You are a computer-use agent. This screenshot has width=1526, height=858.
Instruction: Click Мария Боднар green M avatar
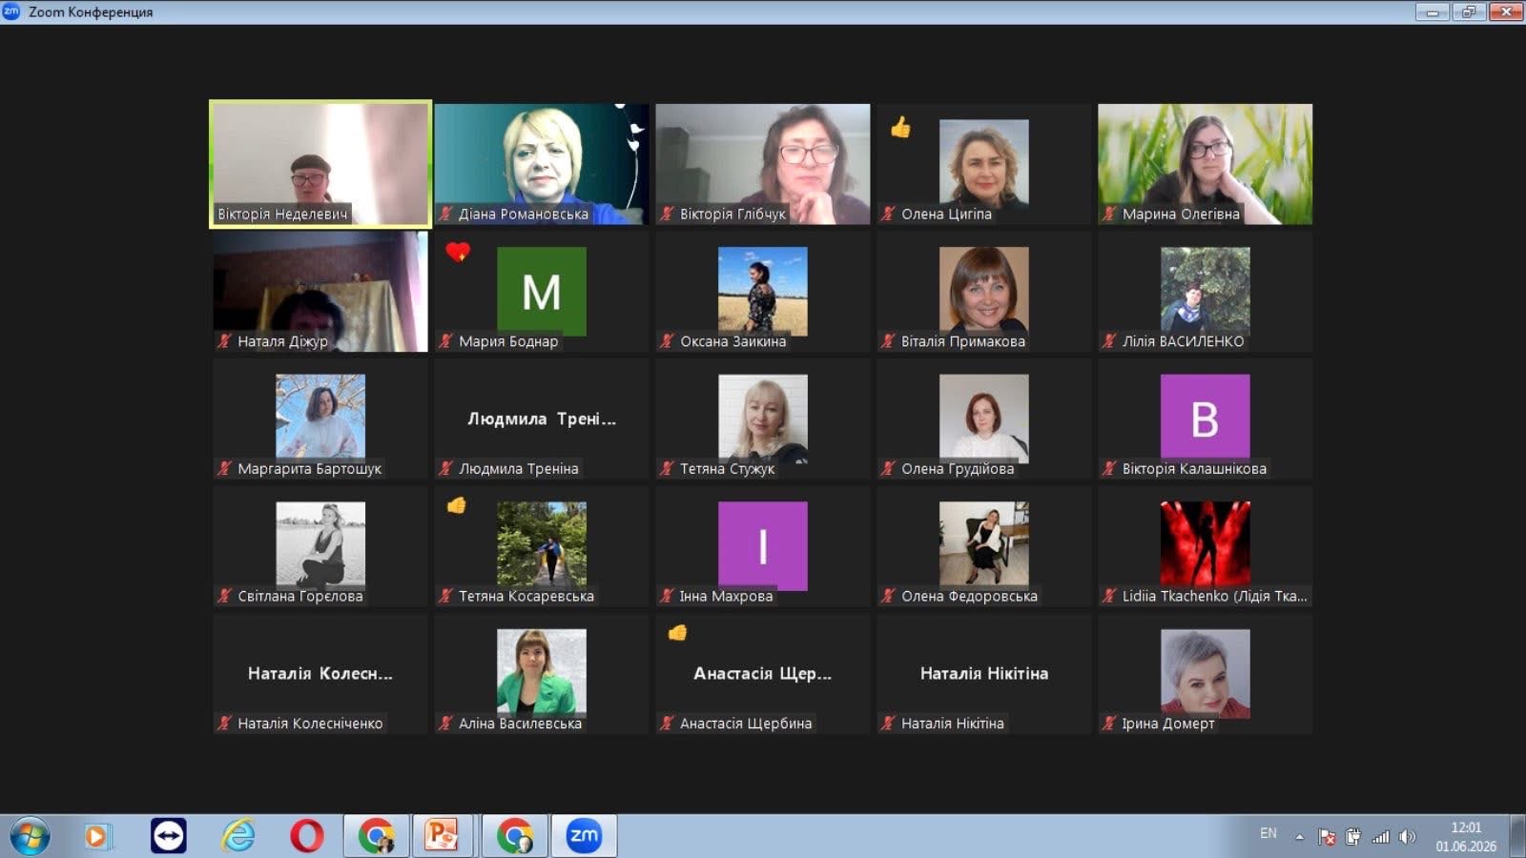point(542,291)
